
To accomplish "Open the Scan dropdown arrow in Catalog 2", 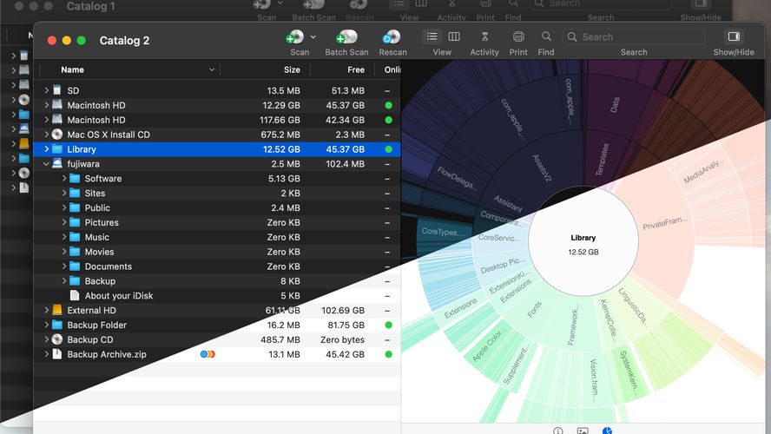I will click(313, 36).
